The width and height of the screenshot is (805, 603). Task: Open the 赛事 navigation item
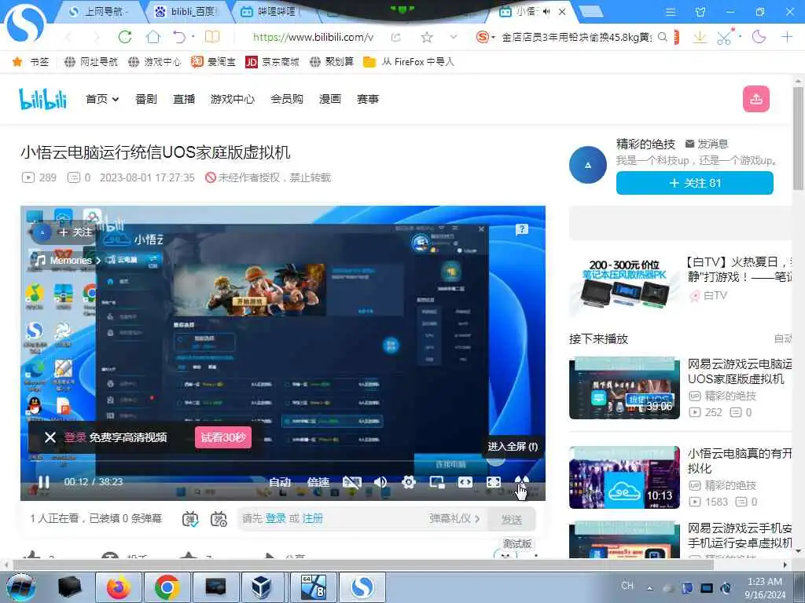coord(368,99)
